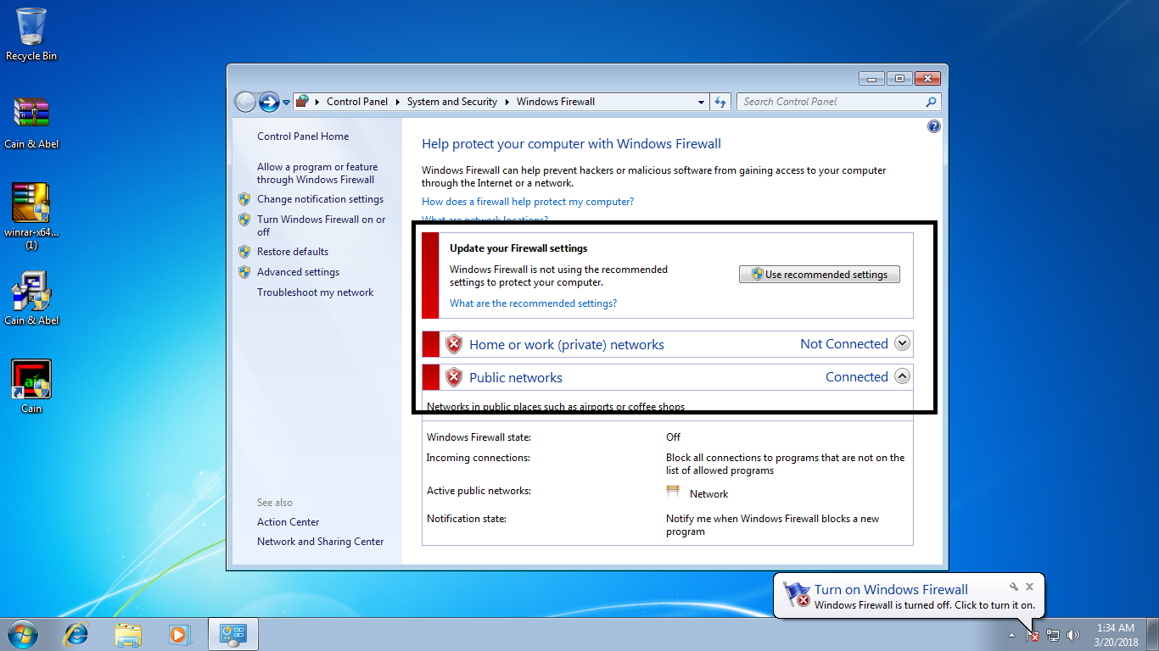Open dropdown arrow after the Control Panel breadcrumb
Screen dimensions: 1159x651
point(397,102)
